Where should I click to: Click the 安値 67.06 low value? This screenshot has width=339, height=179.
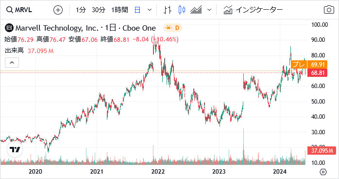[x=83, y=39]
